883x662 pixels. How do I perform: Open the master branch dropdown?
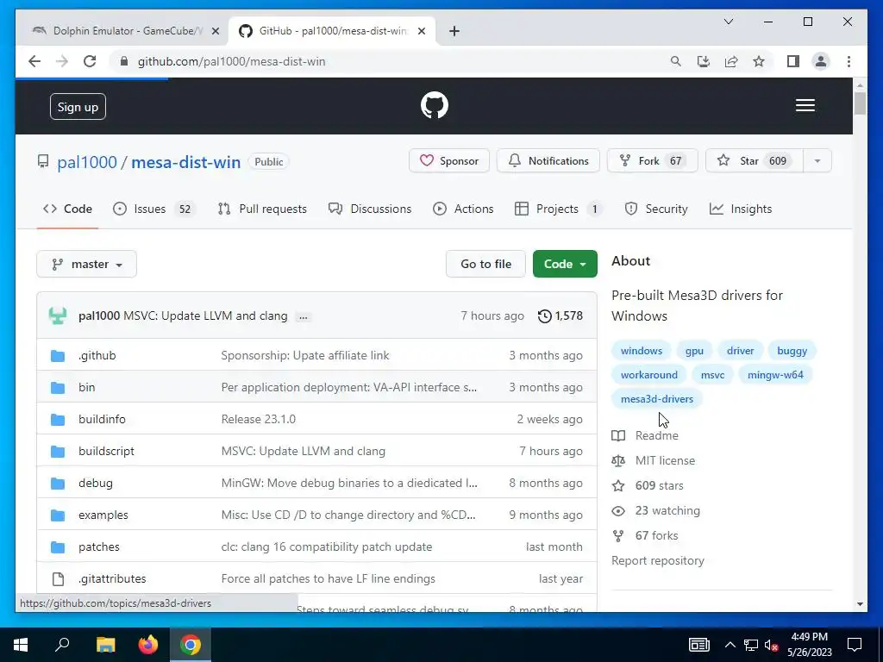[87, 264]
